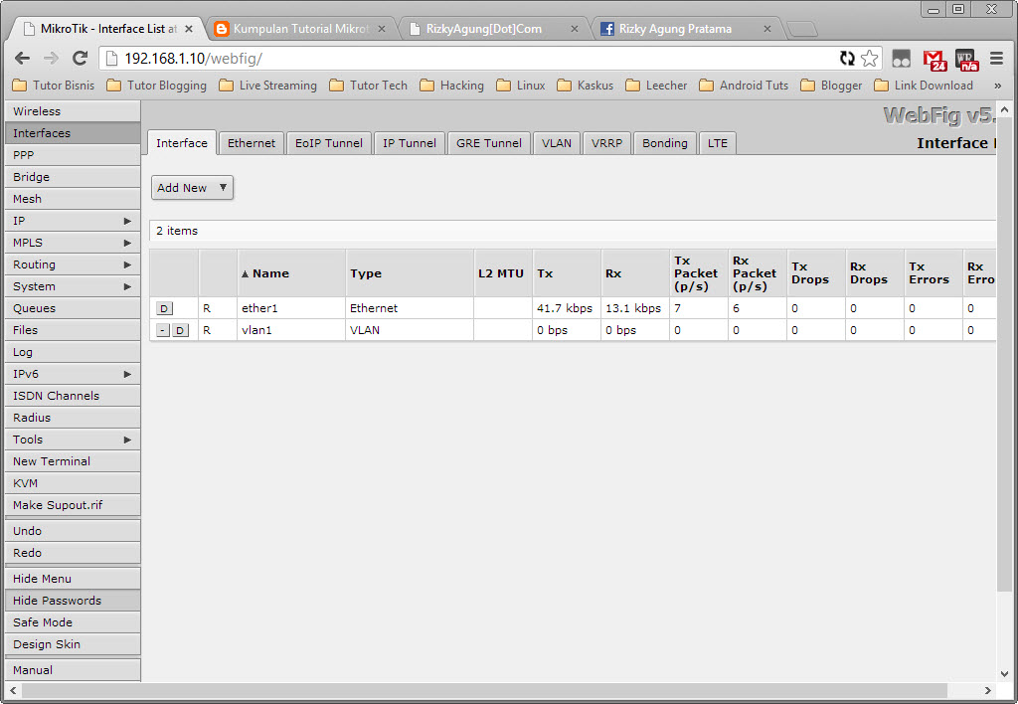The height and width of the screenshot is (704, 1018).
Task: Click the Gmail checker extension icon
Action: [x=934, y=60]
